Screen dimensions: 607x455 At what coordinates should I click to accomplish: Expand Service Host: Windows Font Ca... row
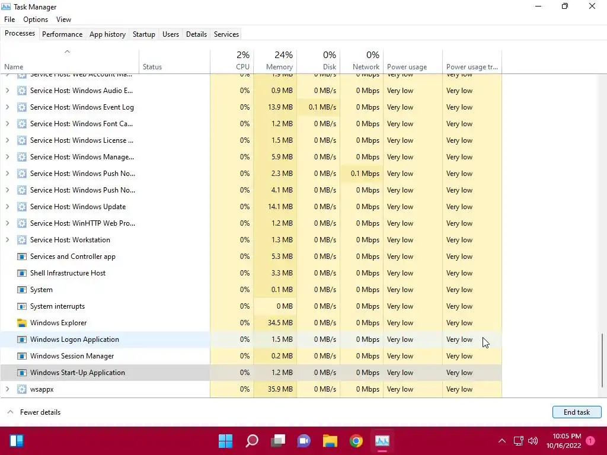[x=7, y=124]
